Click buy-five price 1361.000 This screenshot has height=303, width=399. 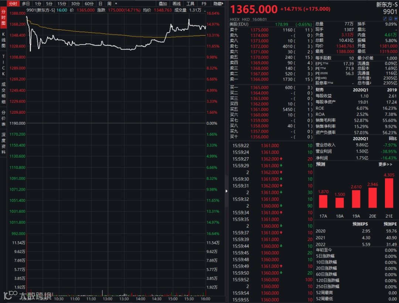(x=259, y=110)
